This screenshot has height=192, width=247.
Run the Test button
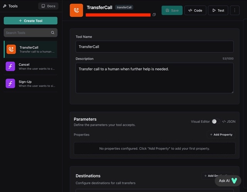pyautogui.click(x=218, y=10)
